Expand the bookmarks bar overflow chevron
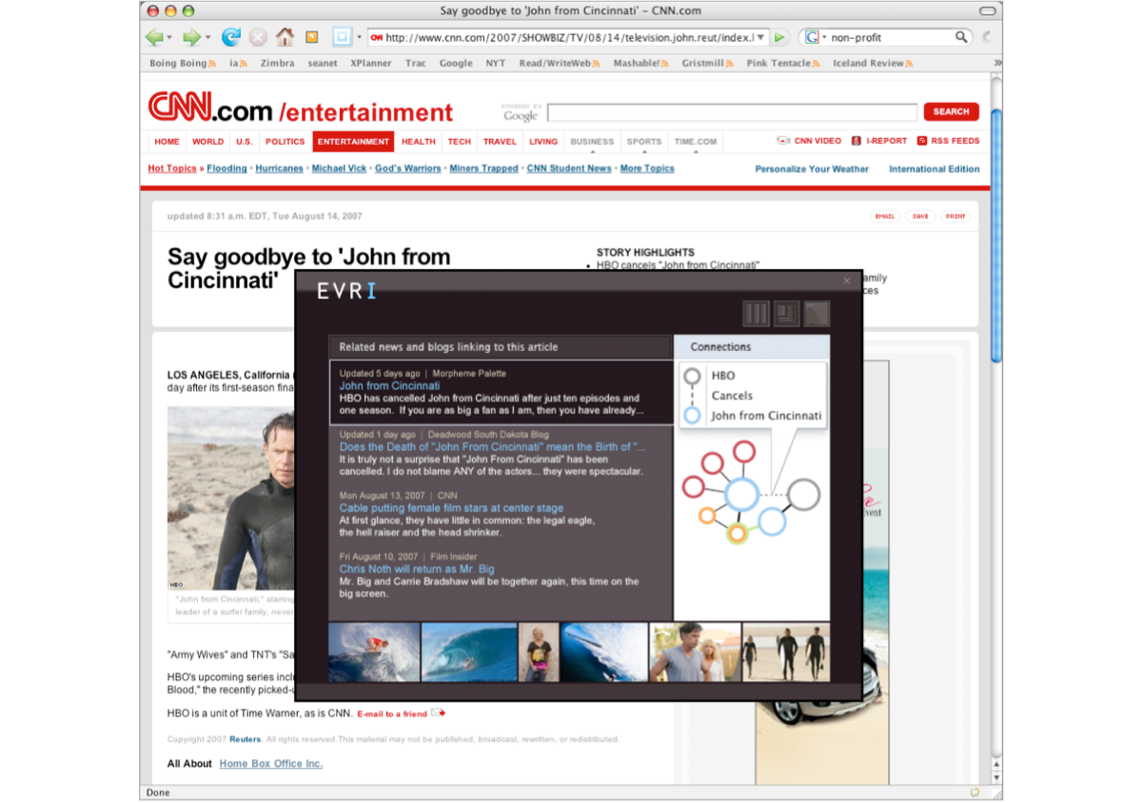The height and width of the screenshot is (803, 1142). (997, 63)
